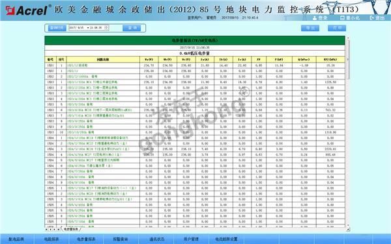Image resolution: width=391 pixels, height=244 pixels.
Task: Open 通讯状态 in the bottom menu
Action: tap(157, 239)
